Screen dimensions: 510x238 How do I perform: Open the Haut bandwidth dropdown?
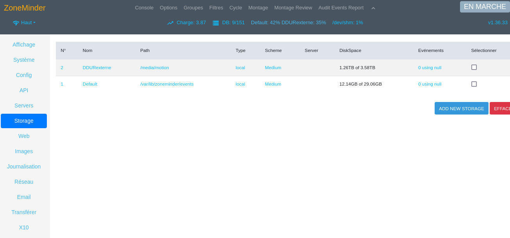pos(28,23)
